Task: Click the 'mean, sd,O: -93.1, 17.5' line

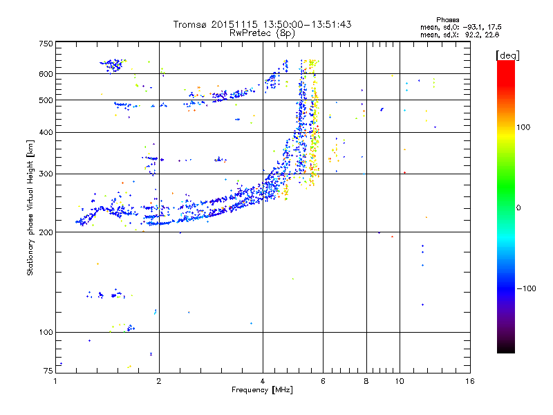Action: tap(461, 27)
